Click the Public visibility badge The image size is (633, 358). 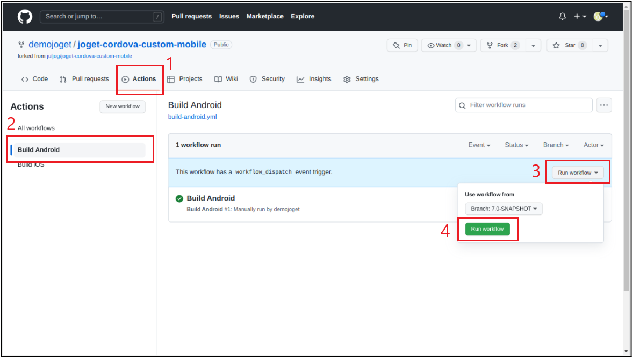point(221,45)
